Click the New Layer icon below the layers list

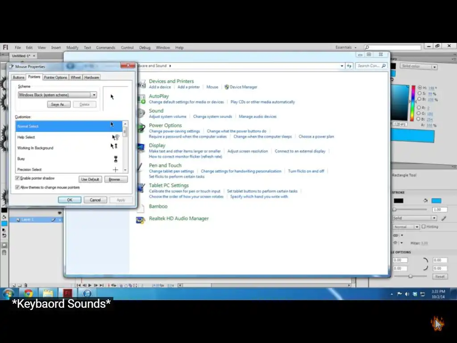tap(13, 285)
